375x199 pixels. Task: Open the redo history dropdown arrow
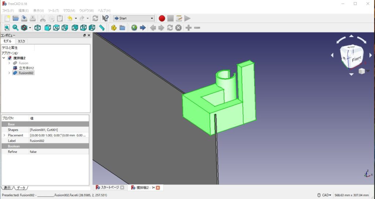click(x=88, y=18)
